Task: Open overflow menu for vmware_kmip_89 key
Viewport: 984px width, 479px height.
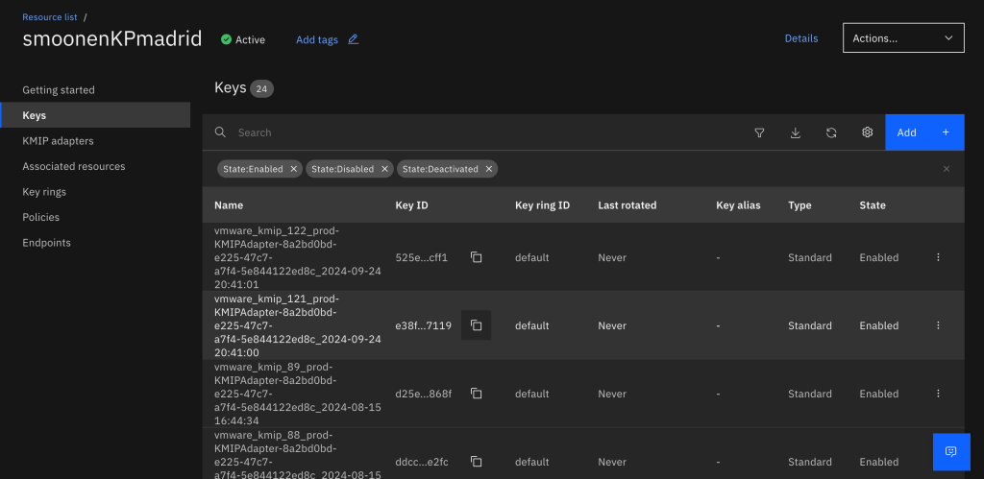Action: [938, 394]
